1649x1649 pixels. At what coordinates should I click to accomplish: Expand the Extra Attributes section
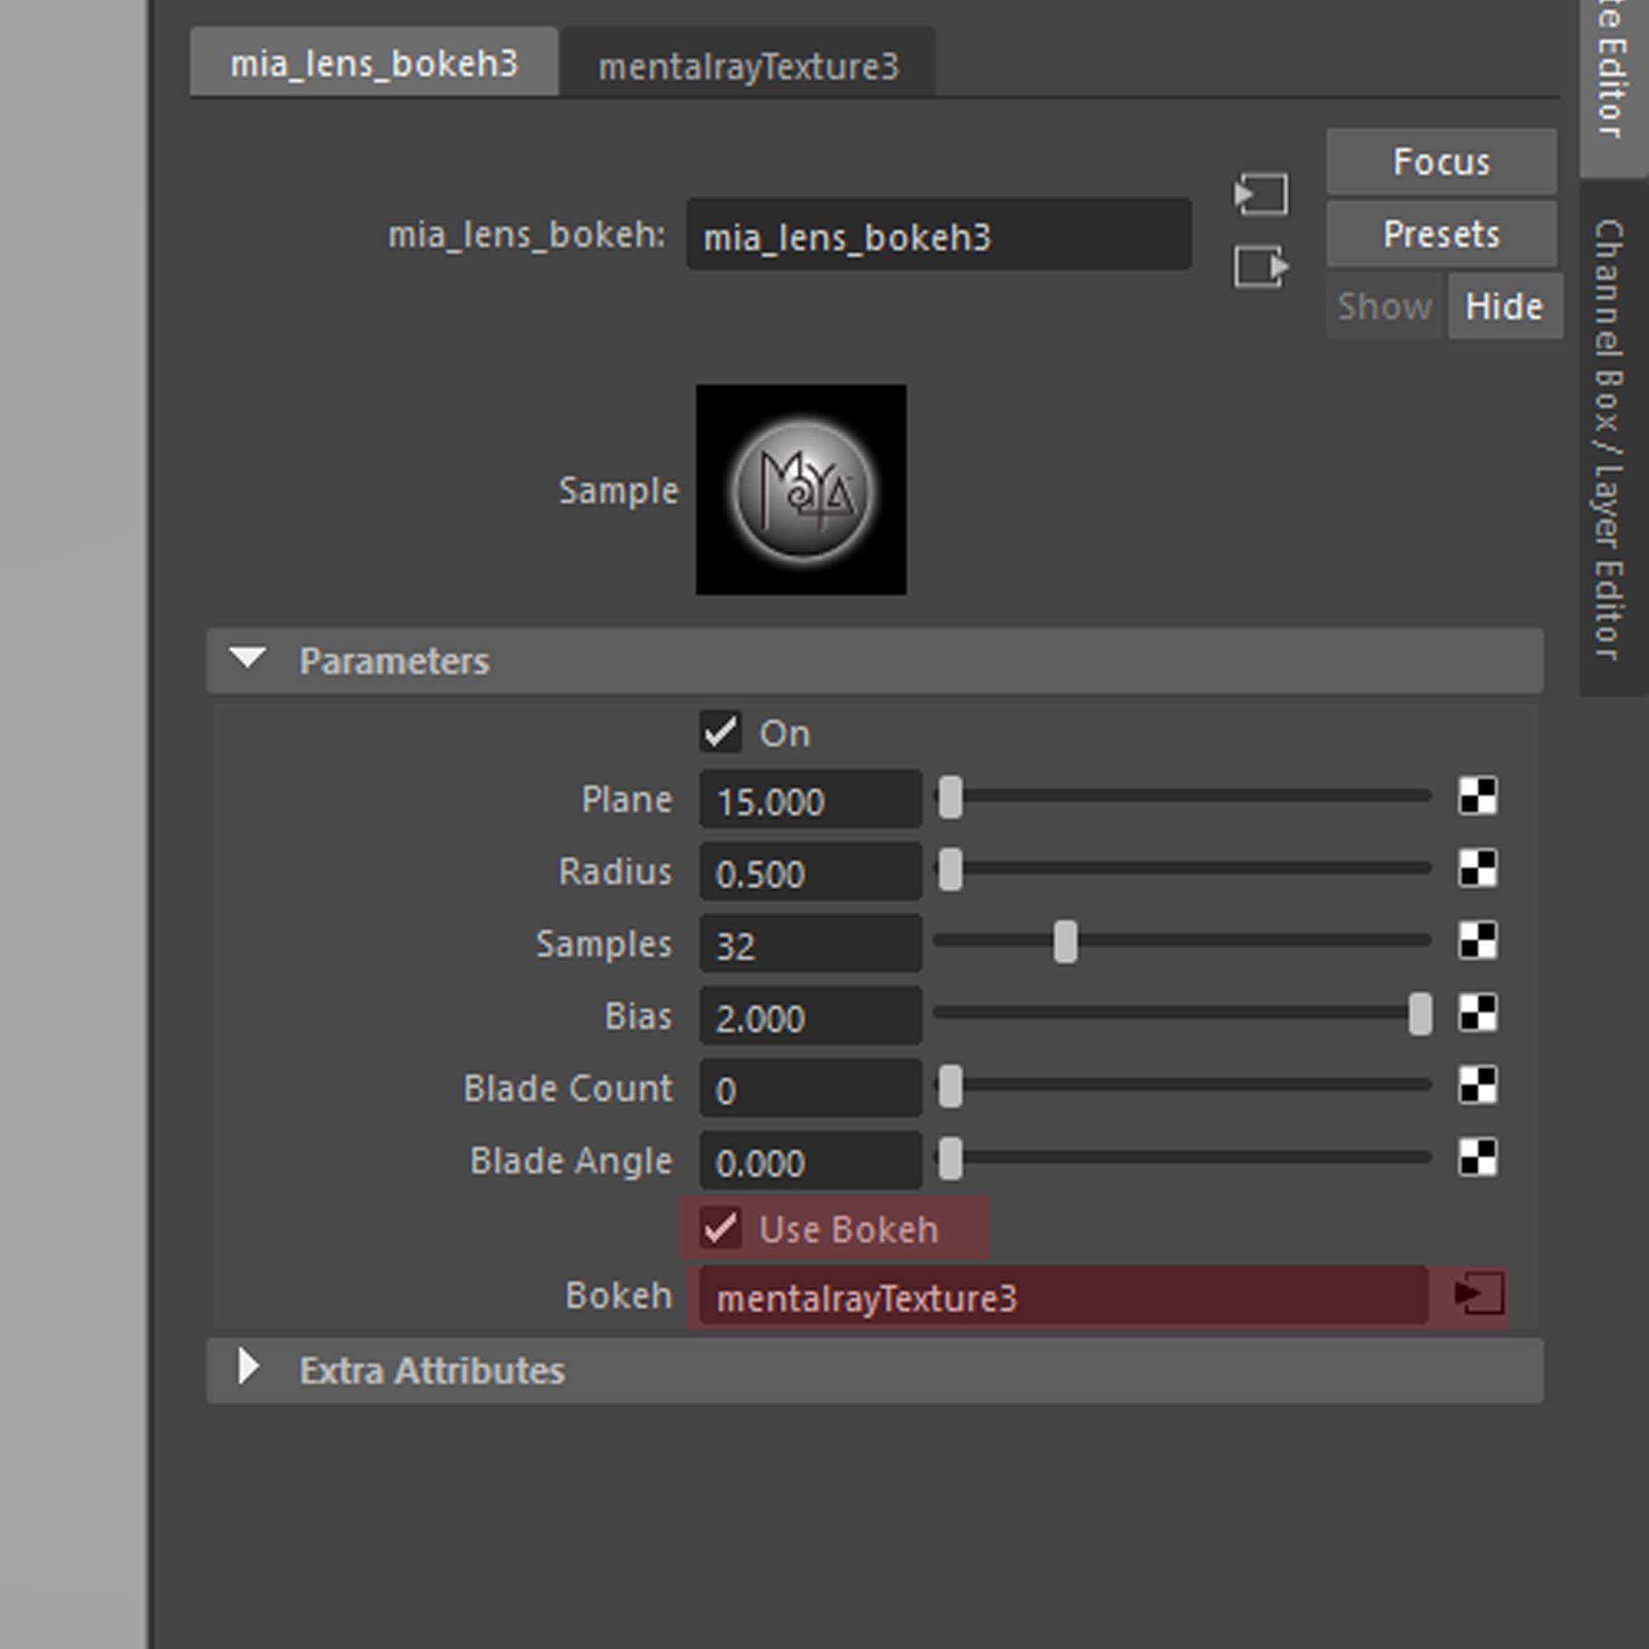(247, 1369)
